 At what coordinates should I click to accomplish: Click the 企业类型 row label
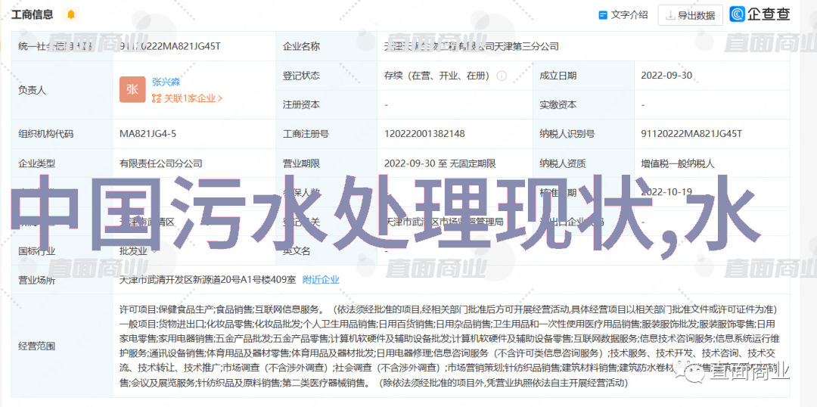coord(36,163)
